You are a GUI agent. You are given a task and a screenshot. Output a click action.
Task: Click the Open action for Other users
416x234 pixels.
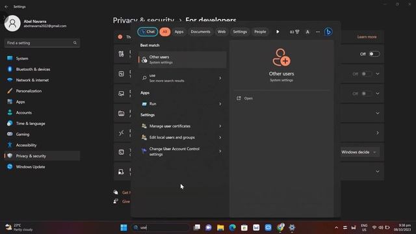click(x=244, y=98)
